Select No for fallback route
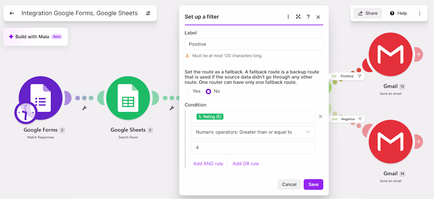 [x=208, y=91]
